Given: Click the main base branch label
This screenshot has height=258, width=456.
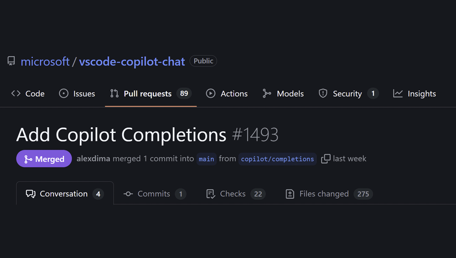Looking at the screenshot, I should (x=207, y=159).
